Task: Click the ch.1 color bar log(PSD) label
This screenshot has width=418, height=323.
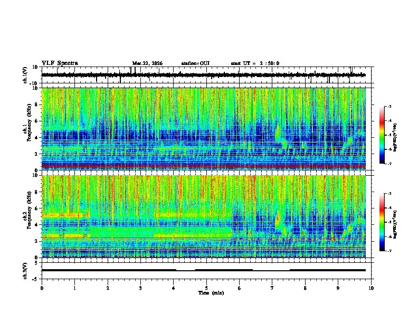Action: [395, 137]
